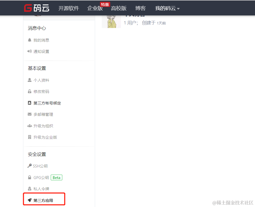Go to 高校版 in navigation
Image resolution: width=255 pixels, height=207 pixels.
(x=119, y=8)
